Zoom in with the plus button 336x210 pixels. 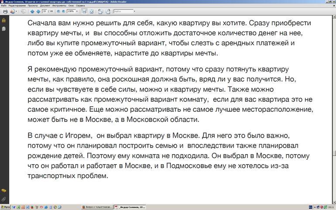[x=63, y=11]
